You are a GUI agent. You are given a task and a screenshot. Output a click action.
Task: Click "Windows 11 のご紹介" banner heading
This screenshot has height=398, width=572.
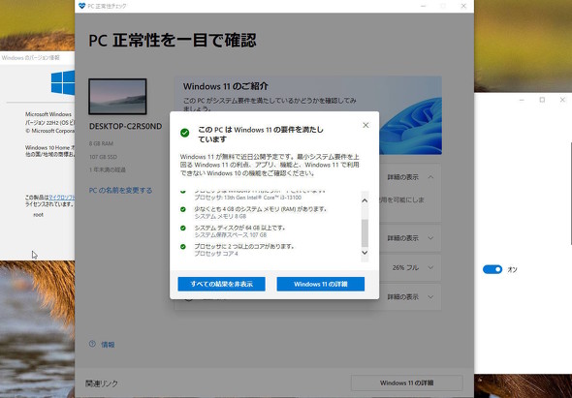click(226, 86)
